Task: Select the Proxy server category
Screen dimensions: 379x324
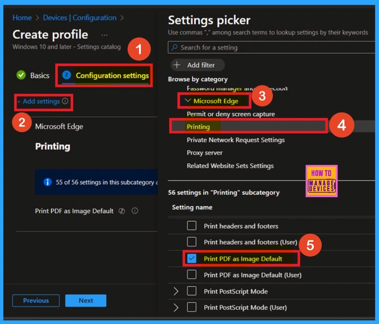Action: tap(205, 153)
